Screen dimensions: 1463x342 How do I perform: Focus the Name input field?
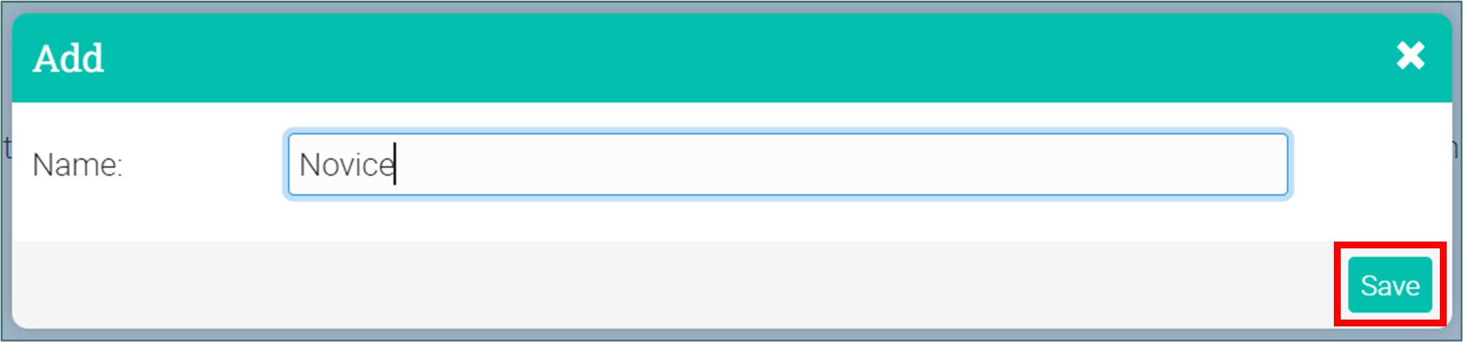click(788, 164)
